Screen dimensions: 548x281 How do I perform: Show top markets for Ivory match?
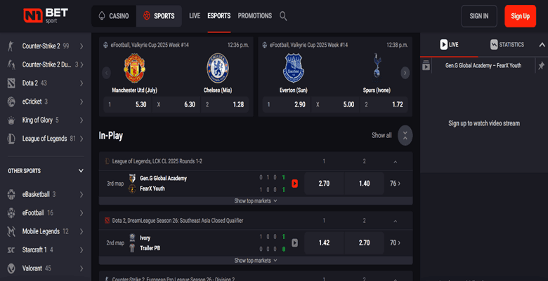pos(256,260)
